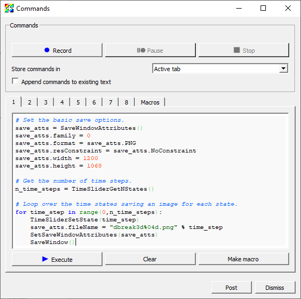Switch to tab 5
This screenshot has width=301, height=299.
coord(78,102)
